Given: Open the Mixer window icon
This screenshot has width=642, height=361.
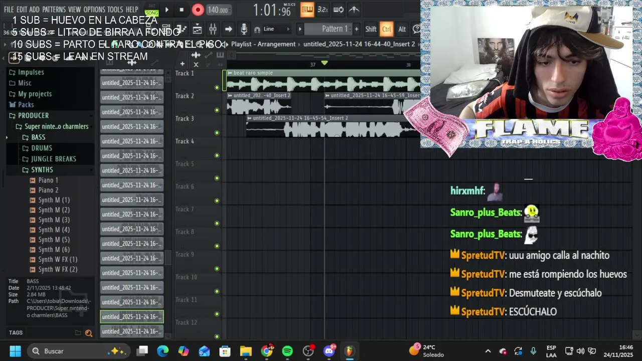Looking at the screenshot, I should click(x=213, y=29).
